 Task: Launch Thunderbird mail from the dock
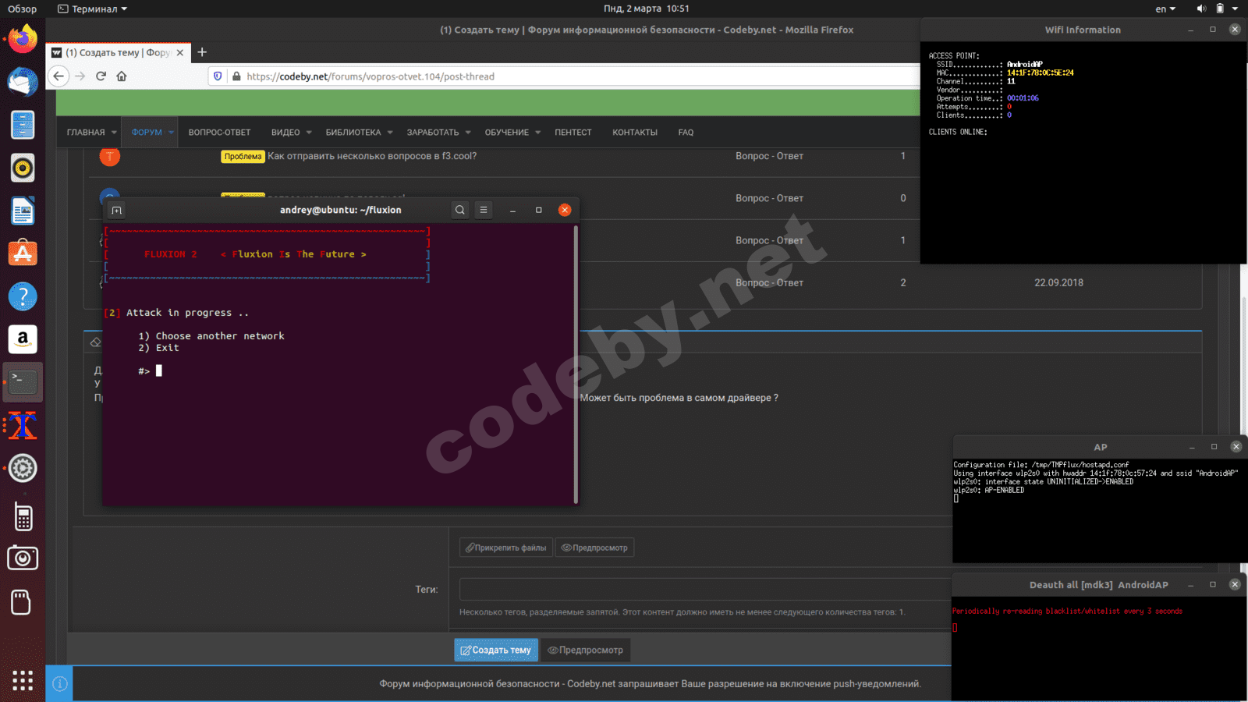pyautogui.click(x=23, y=82)
